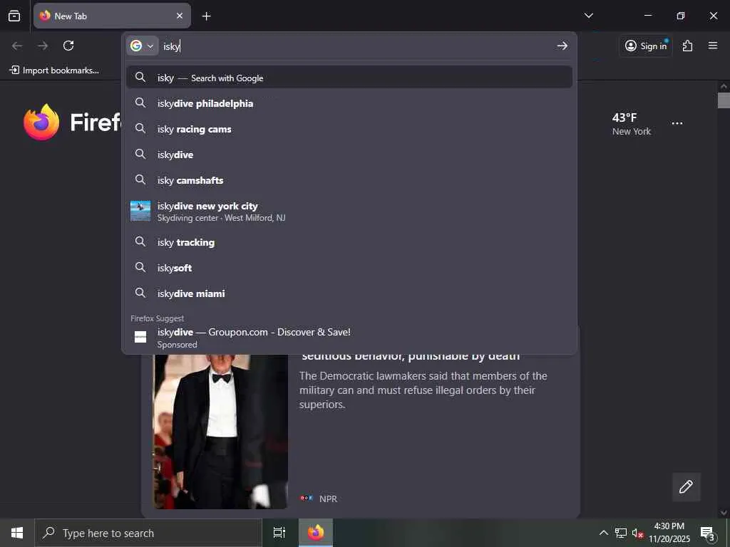Restore down the Firefox window
730x547 pixels.
[x=681, y=16]
